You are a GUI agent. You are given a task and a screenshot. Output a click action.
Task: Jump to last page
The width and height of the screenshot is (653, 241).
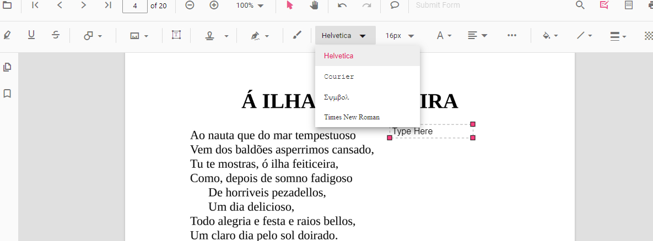tap(108, 5)
